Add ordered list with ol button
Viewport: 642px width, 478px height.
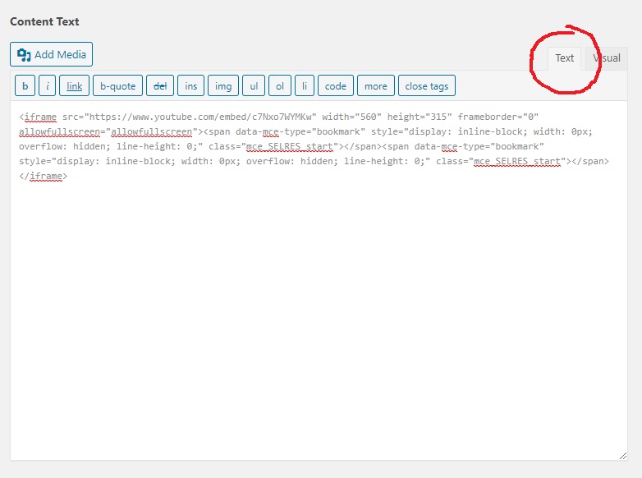tap(280, 86)
